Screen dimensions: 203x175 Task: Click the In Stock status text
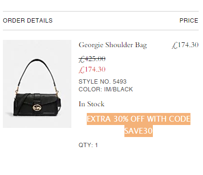tap(92, 104)
